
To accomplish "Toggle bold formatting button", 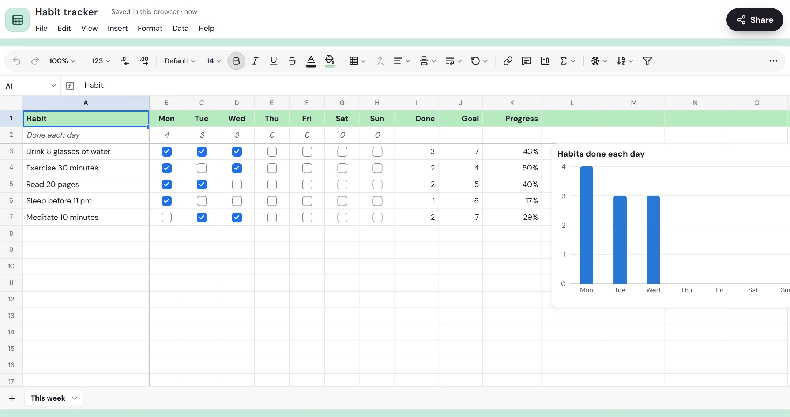I will click(x=236, y=61).
